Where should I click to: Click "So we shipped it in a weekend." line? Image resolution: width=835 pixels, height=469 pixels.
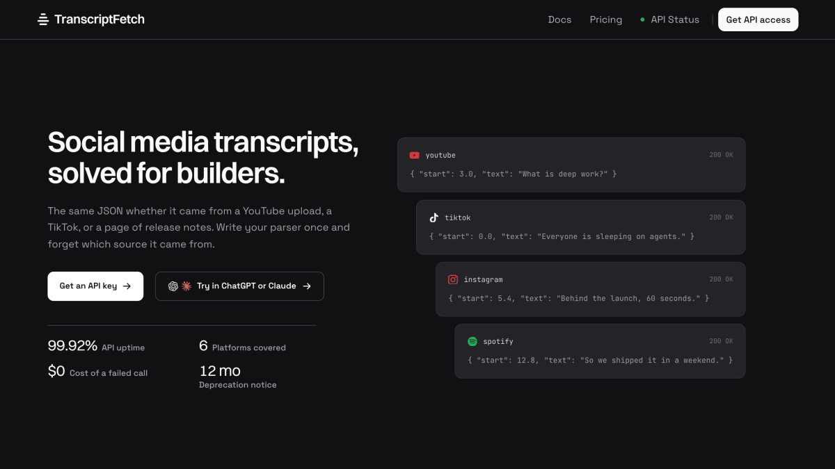click(600, 360)
